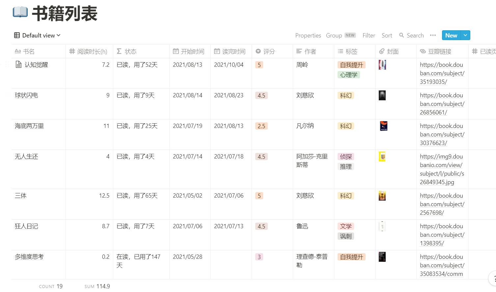The height and width of the screenshot is (292, 496).
Task: Click the 书籍列表 page title
Action: click(x=65, y=13)
